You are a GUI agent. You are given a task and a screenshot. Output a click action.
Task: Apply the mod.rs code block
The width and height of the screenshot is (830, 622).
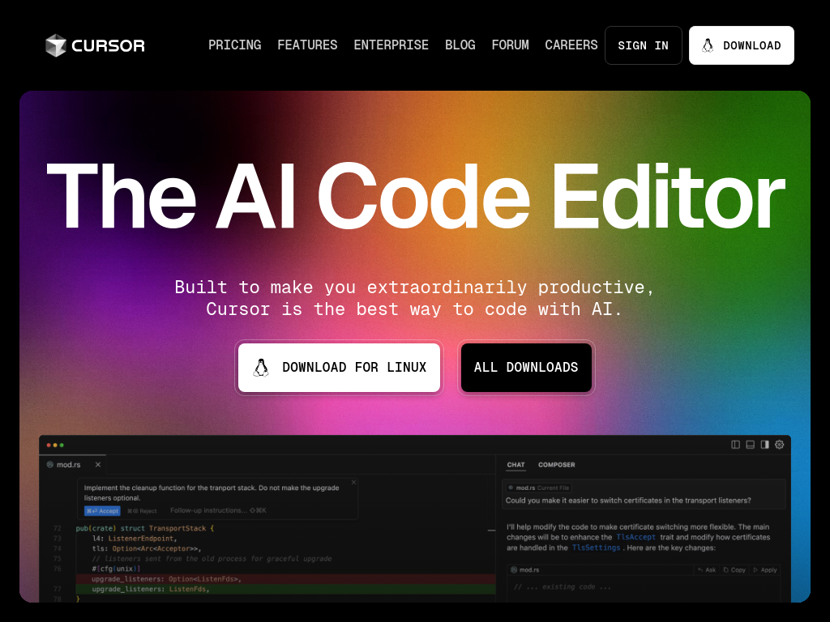pos(765,569)
